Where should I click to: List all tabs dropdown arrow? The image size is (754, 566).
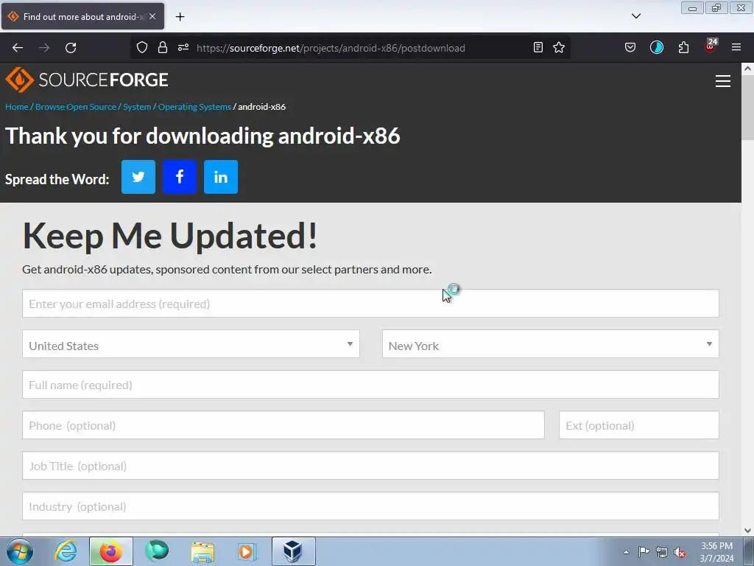click(x=635, y=16)
